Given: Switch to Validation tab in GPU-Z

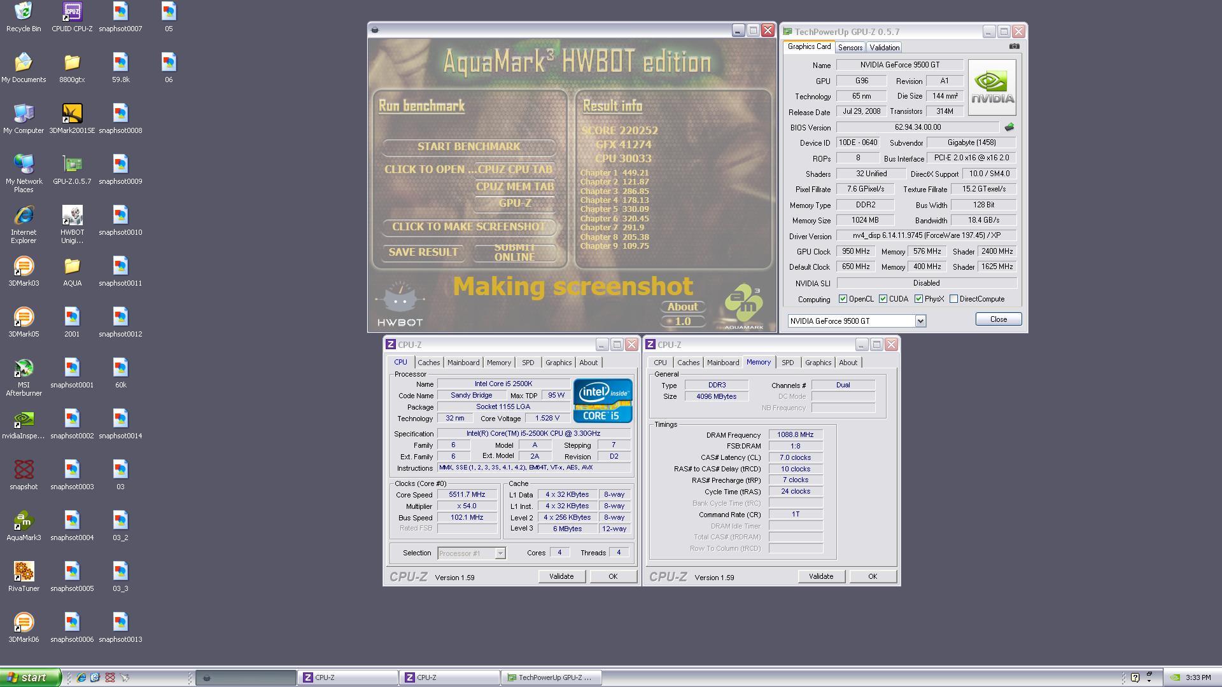Looking at the screenshot, I should pos(885,48).
